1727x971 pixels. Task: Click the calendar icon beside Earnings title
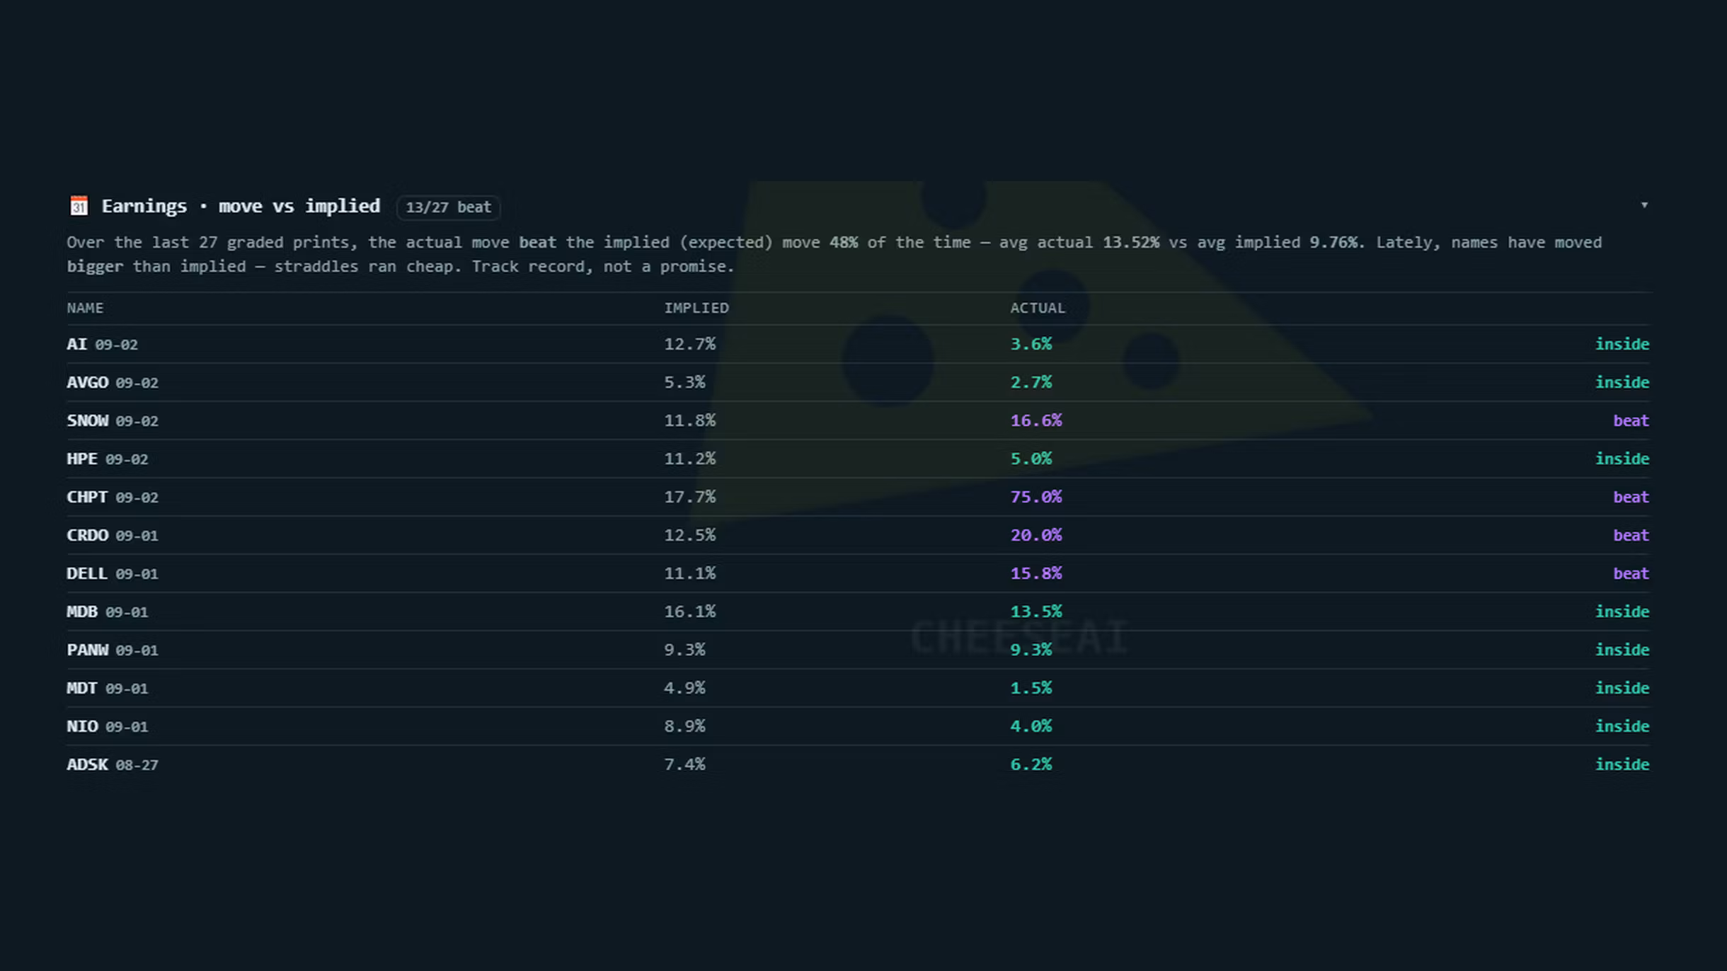click(x=79, y=206)
